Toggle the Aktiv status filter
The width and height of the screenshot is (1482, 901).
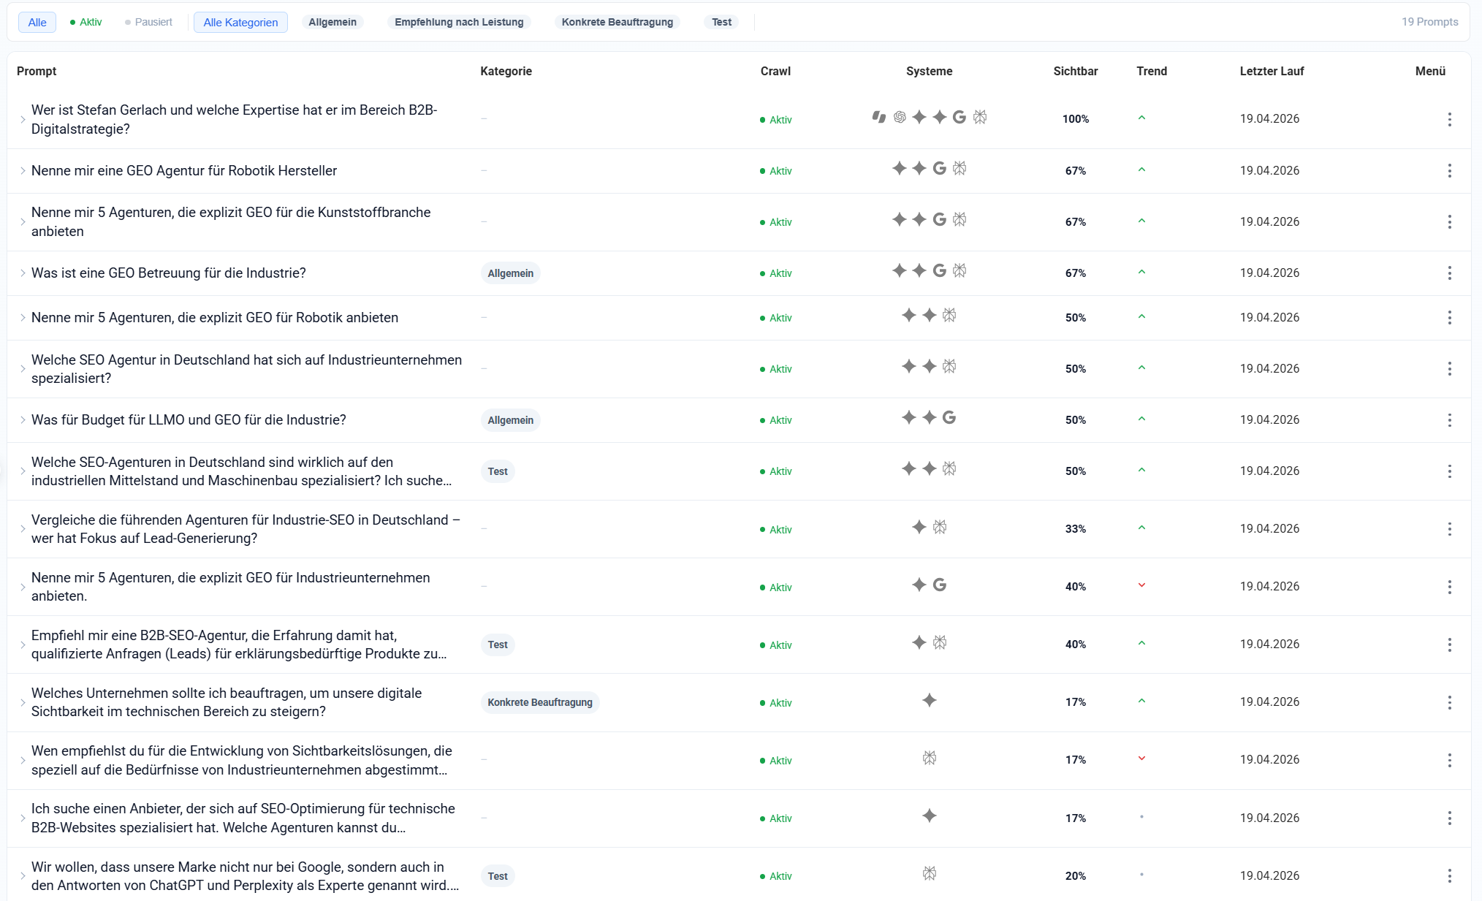85,22
